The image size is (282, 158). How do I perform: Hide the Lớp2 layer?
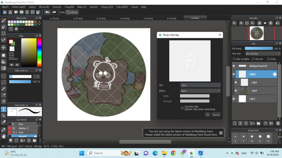tap(234, 99)
